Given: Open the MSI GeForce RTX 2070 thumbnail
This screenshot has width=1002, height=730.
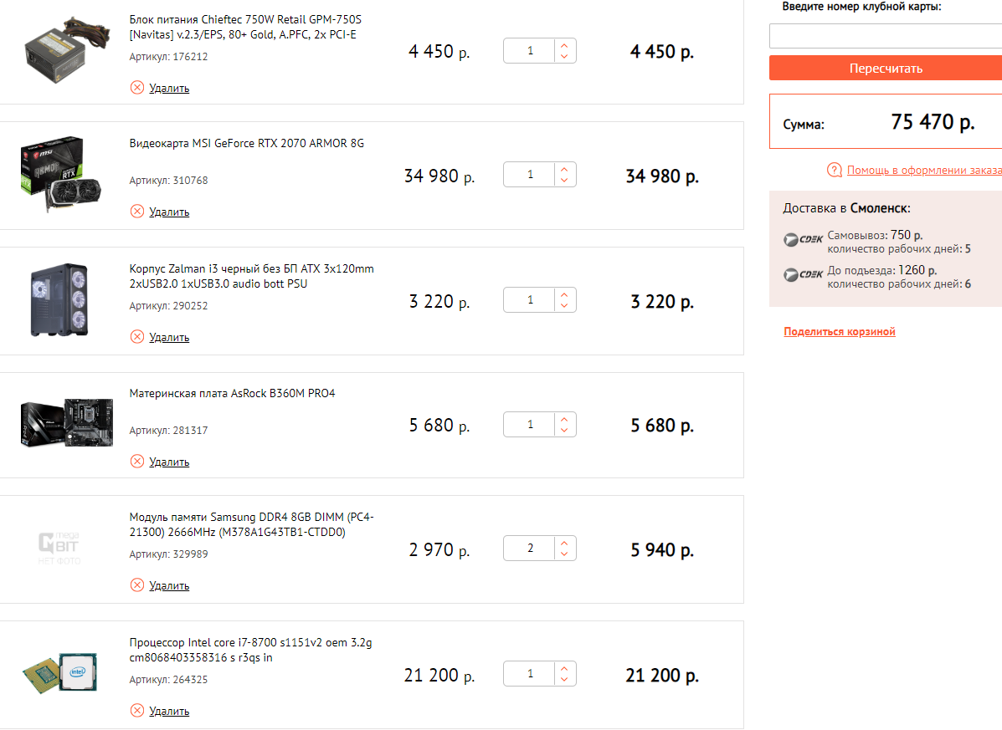Looking at the screenshot, I should click(51, 174).
